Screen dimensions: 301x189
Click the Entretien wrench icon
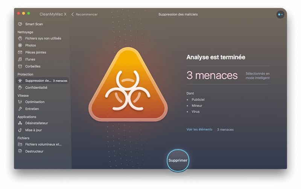coord(20,109)
